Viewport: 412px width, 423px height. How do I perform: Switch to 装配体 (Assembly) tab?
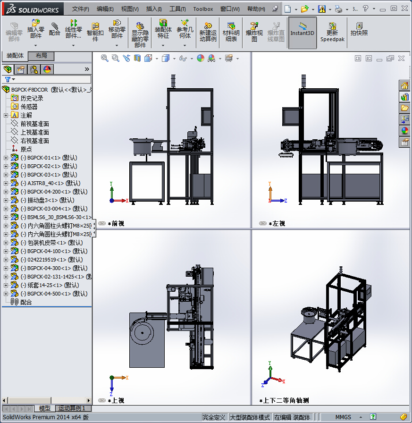tap(15, 56)
